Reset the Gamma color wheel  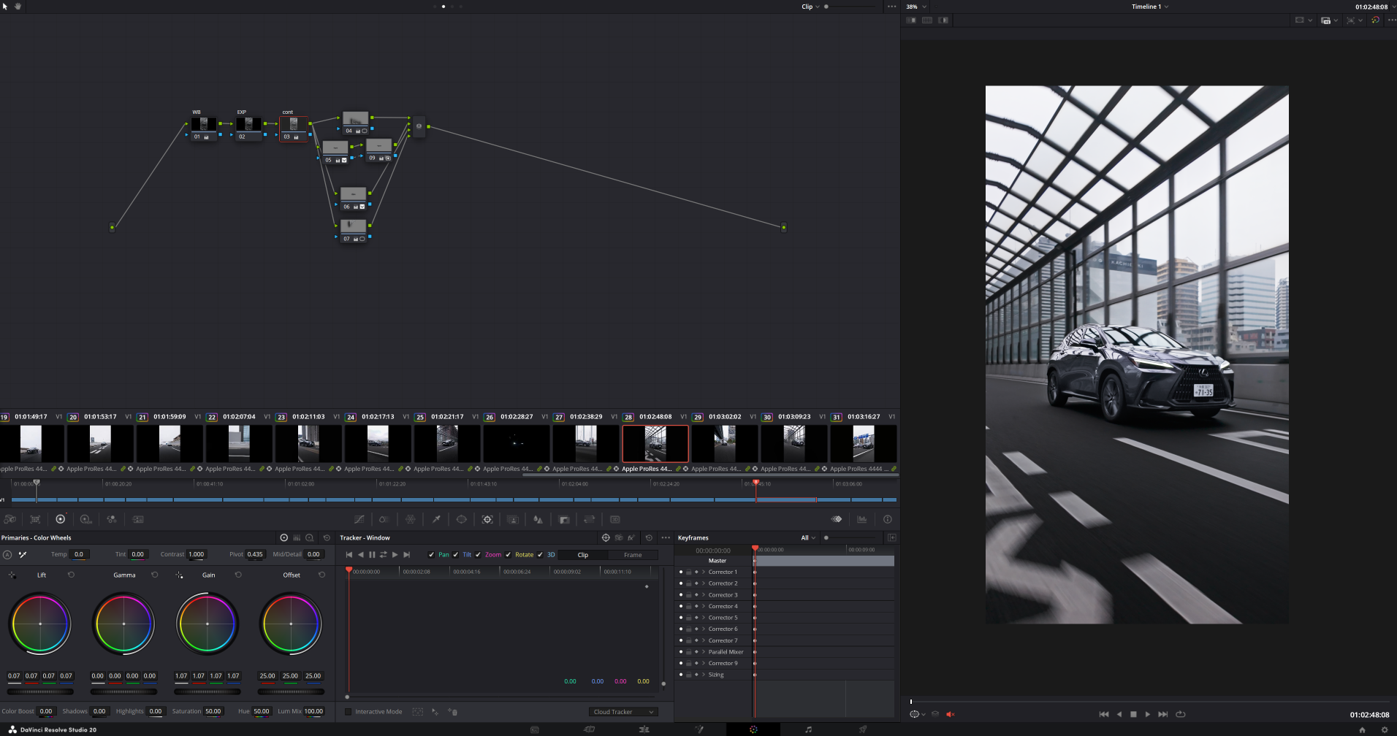point(155,575)
